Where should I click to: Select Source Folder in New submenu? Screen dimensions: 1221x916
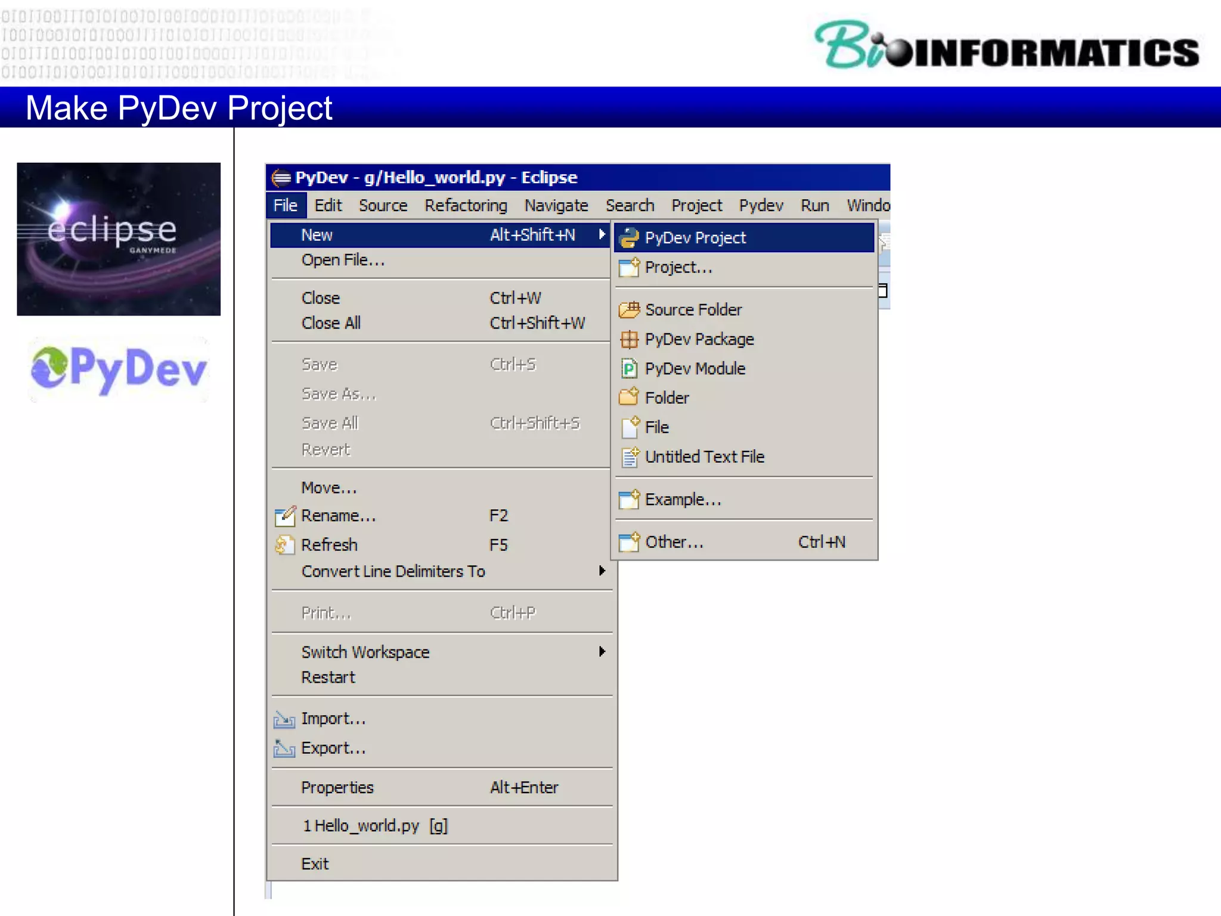745,310
